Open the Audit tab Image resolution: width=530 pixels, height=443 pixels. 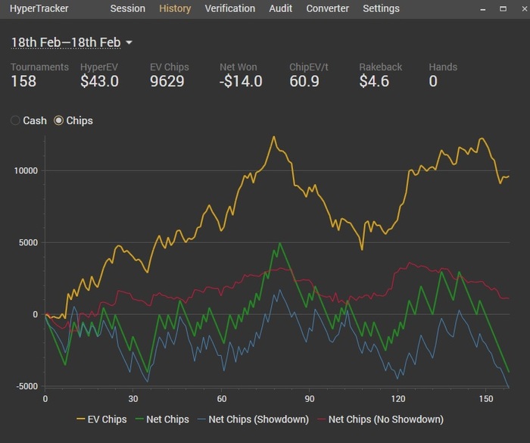point(281,9)
